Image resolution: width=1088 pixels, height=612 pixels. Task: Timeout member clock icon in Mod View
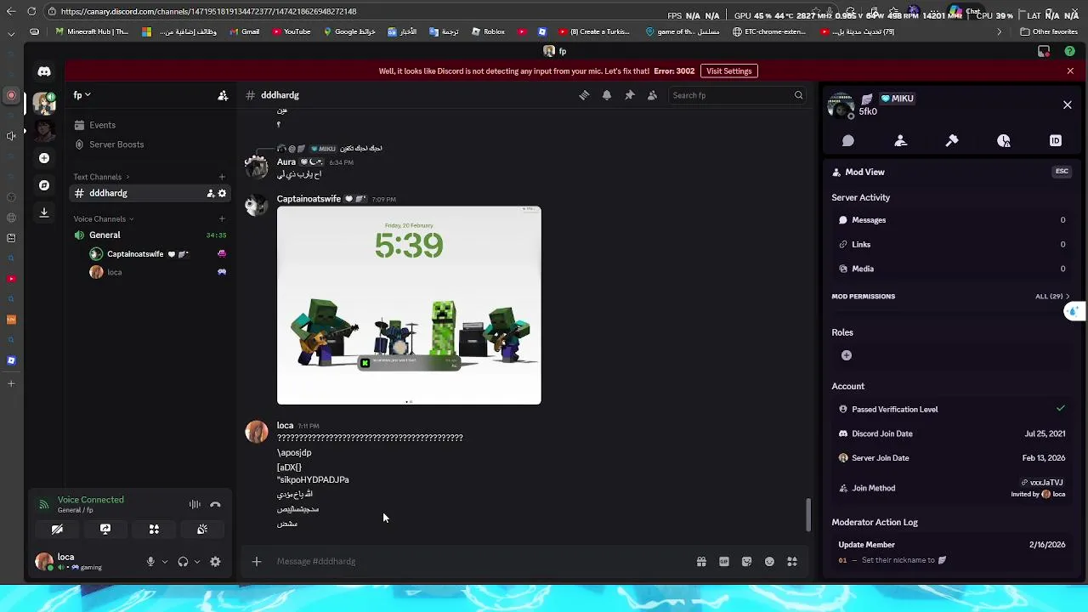click(1004, 141)
